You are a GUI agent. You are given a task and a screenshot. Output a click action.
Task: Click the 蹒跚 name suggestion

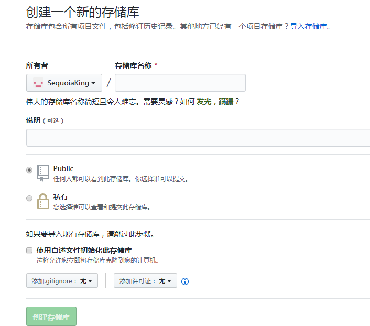click(x=226, y=102)
